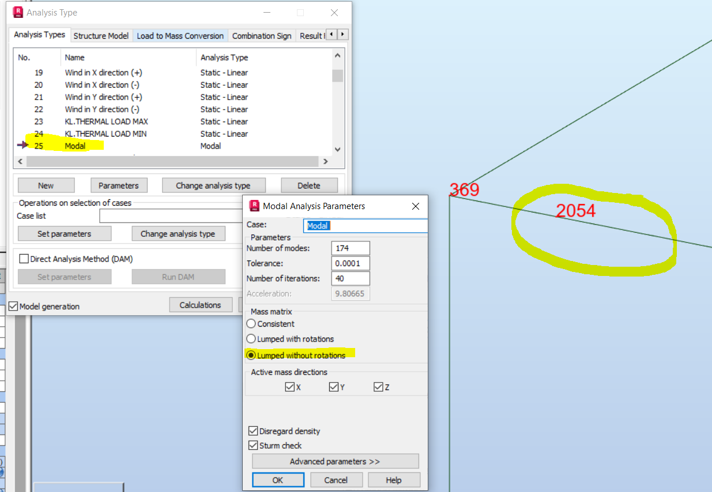This screenshot has width=712, height=492.
Task: Switch to the Structure Model tab
Action: pos(101,35)
